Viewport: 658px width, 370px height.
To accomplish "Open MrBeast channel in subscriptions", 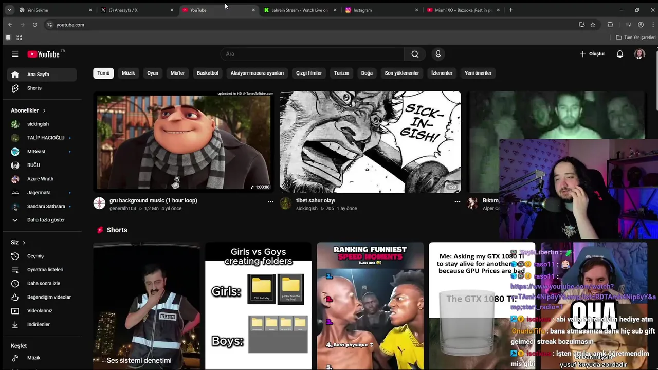I will coord(42,152).
